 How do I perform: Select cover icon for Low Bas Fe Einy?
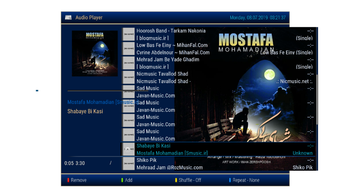[129, 48]
